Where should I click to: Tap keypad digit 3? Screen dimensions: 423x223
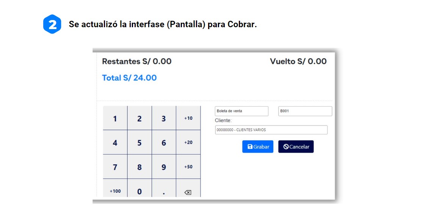point(164,118)
